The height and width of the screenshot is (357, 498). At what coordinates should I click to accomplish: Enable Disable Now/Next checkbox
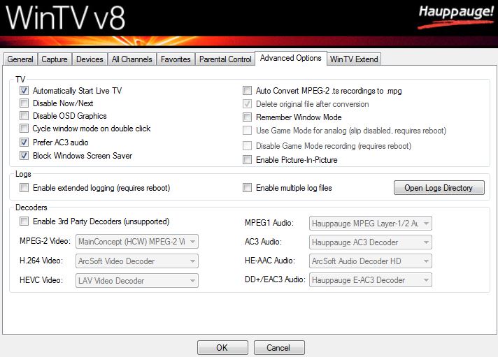pyautogui.click(x=24, y=103)
